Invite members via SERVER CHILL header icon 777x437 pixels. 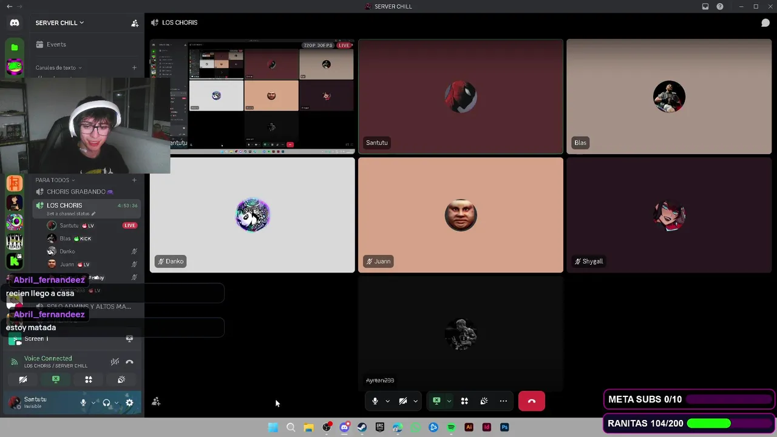(x=135, y=23)
